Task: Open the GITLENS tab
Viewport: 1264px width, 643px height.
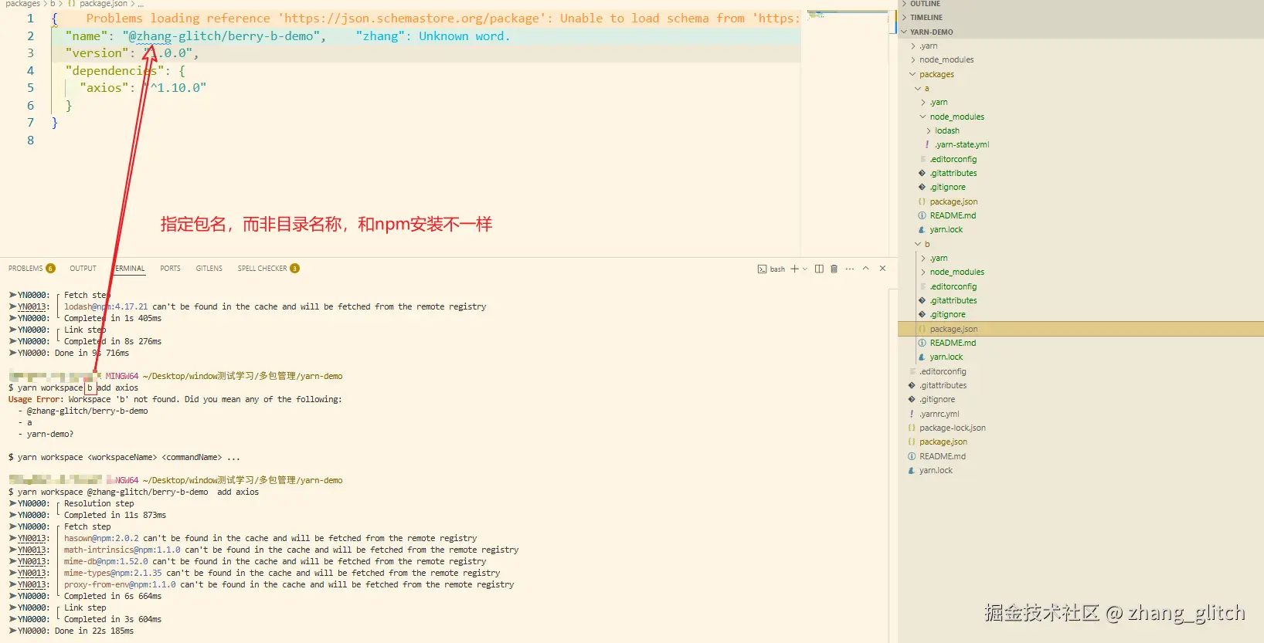Action: tap(209, 269)
